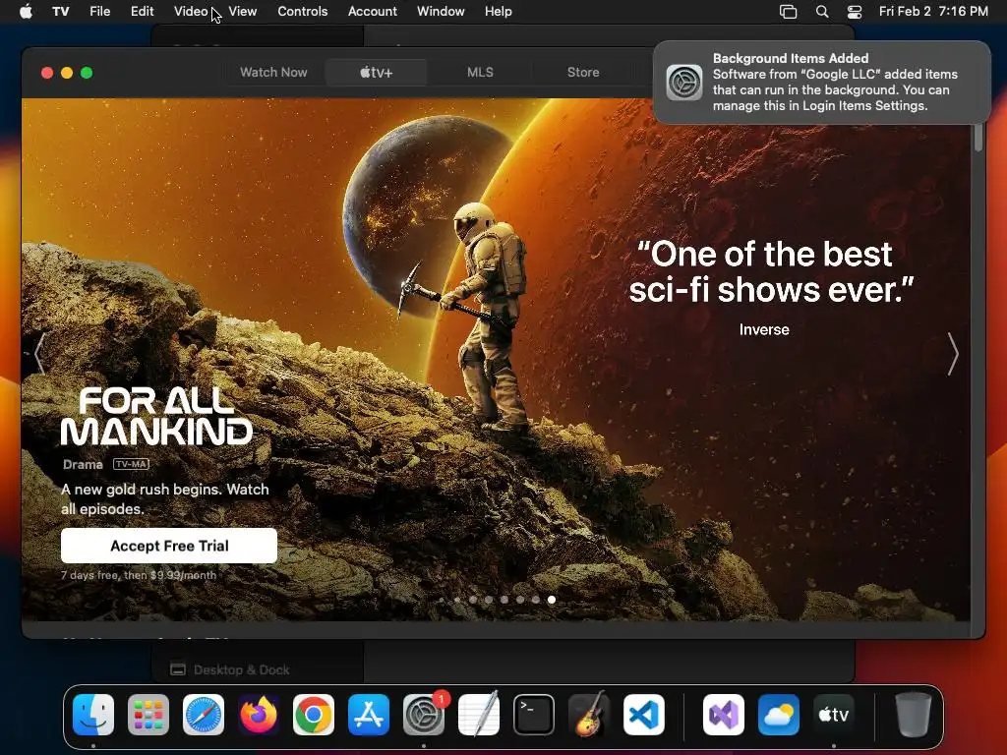Viewport: 1007px width, 755px height.
Task: Click the Stage Manager icon in menu bar
Action: (788, 11)
